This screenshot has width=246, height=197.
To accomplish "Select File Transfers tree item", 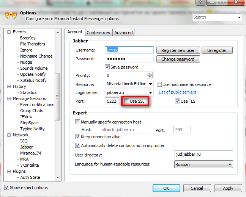I will point(33,44).
